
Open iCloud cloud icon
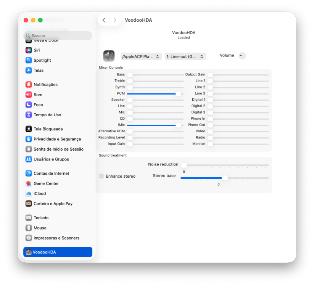point(29,193)
